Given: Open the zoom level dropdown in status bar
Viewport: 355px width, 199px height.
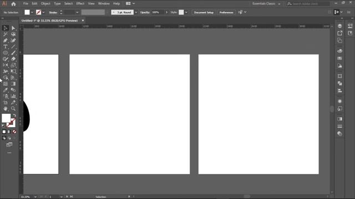Looking at the screenshot, I should 35,197.
